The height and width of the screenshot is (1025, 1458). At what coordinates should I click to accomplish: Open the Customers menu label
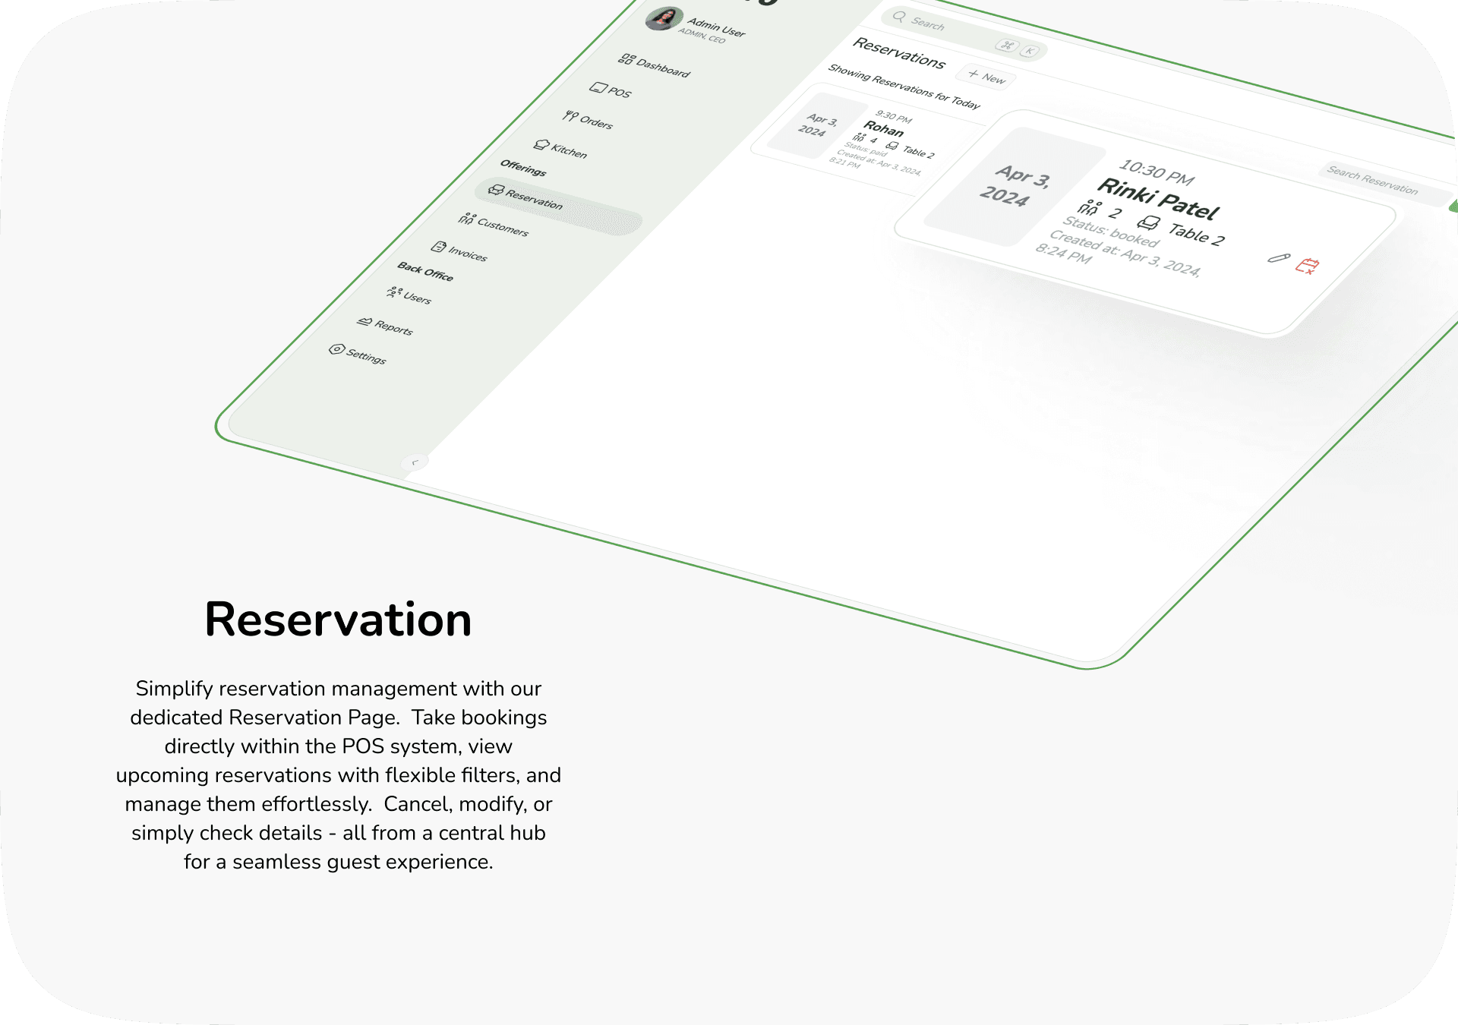(x=503, y=228)
